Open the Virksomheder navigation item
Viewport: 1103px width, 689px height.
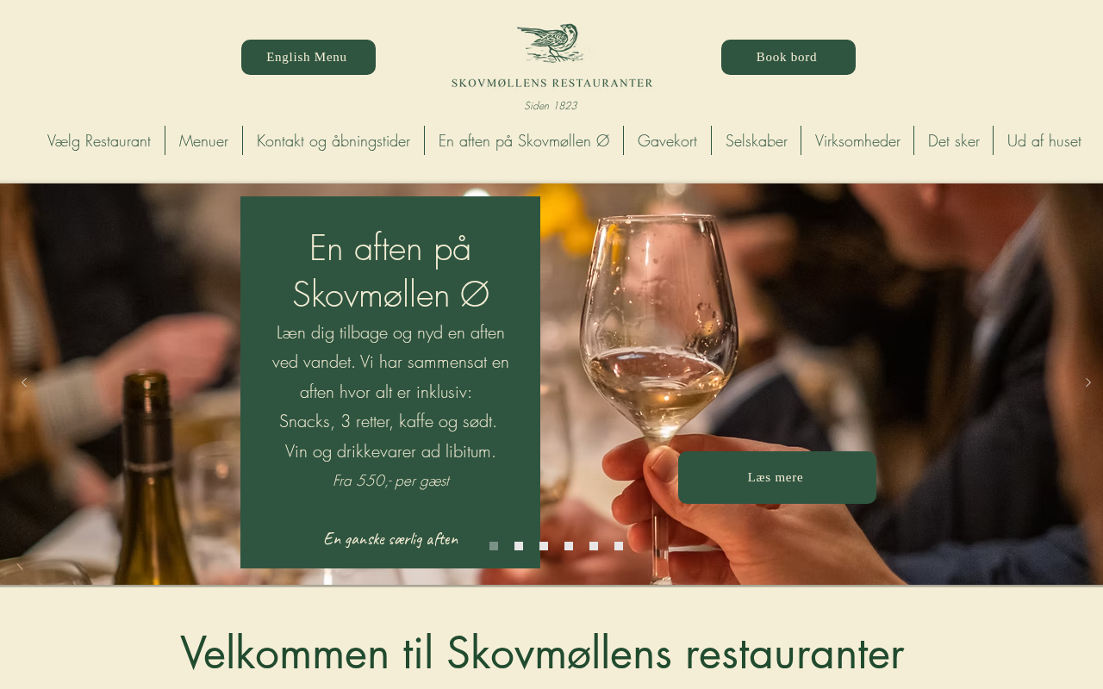857,140
